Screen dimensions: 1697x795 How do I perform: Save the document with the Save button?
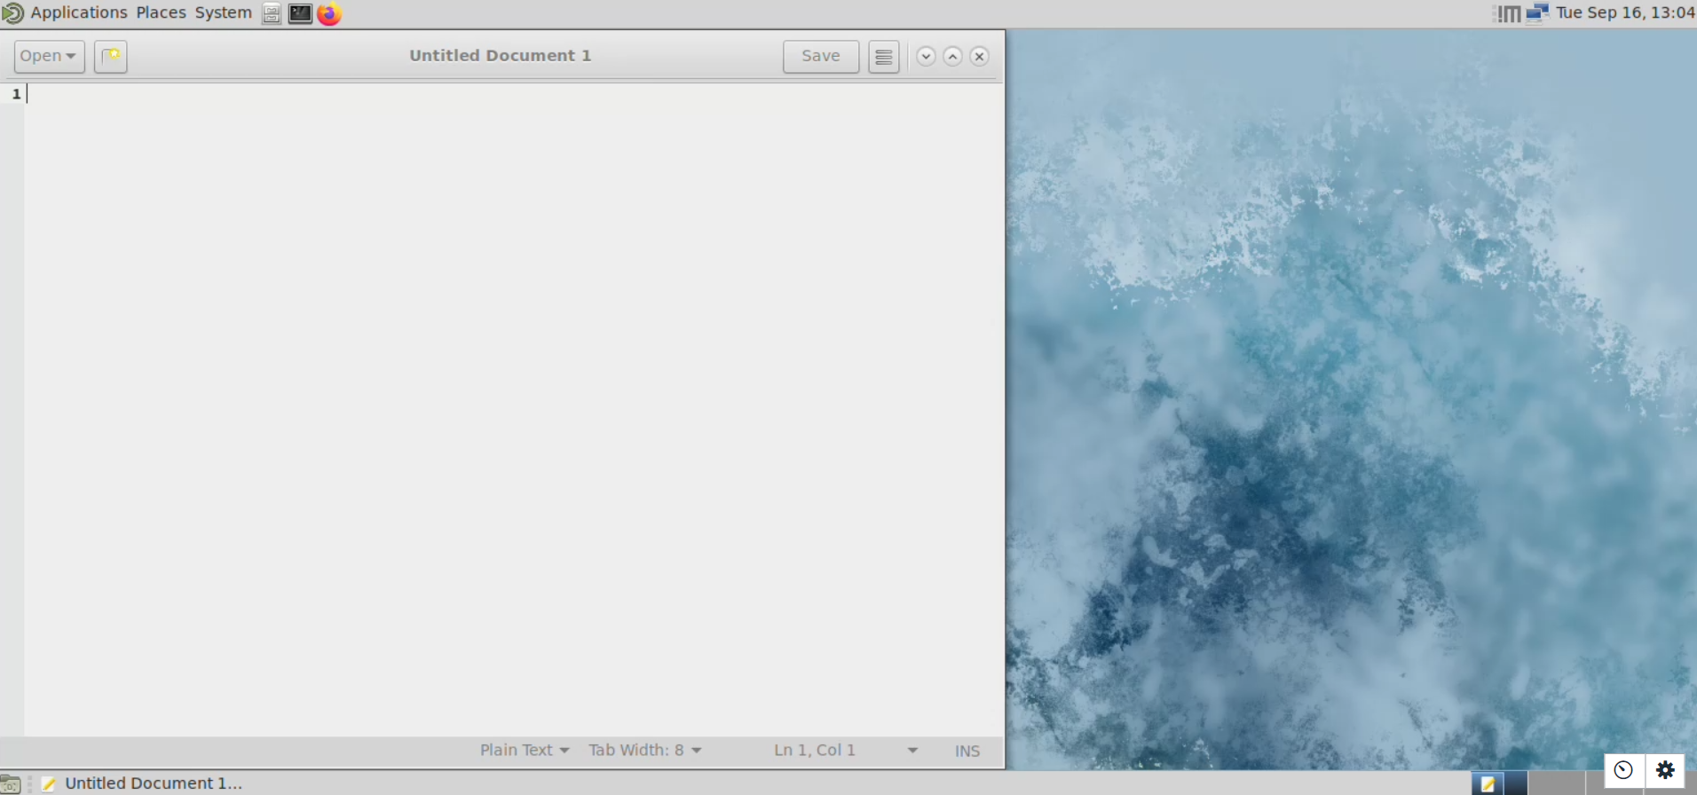coord(821,56)
